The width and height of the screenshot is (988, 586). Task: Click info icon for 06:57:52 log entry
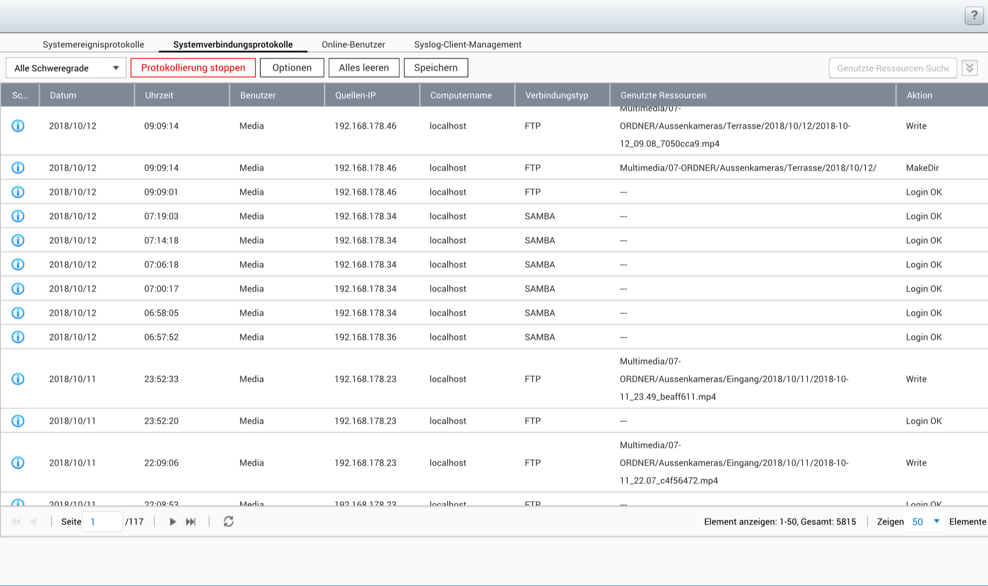pyautogui.click(x=18, y=337)
